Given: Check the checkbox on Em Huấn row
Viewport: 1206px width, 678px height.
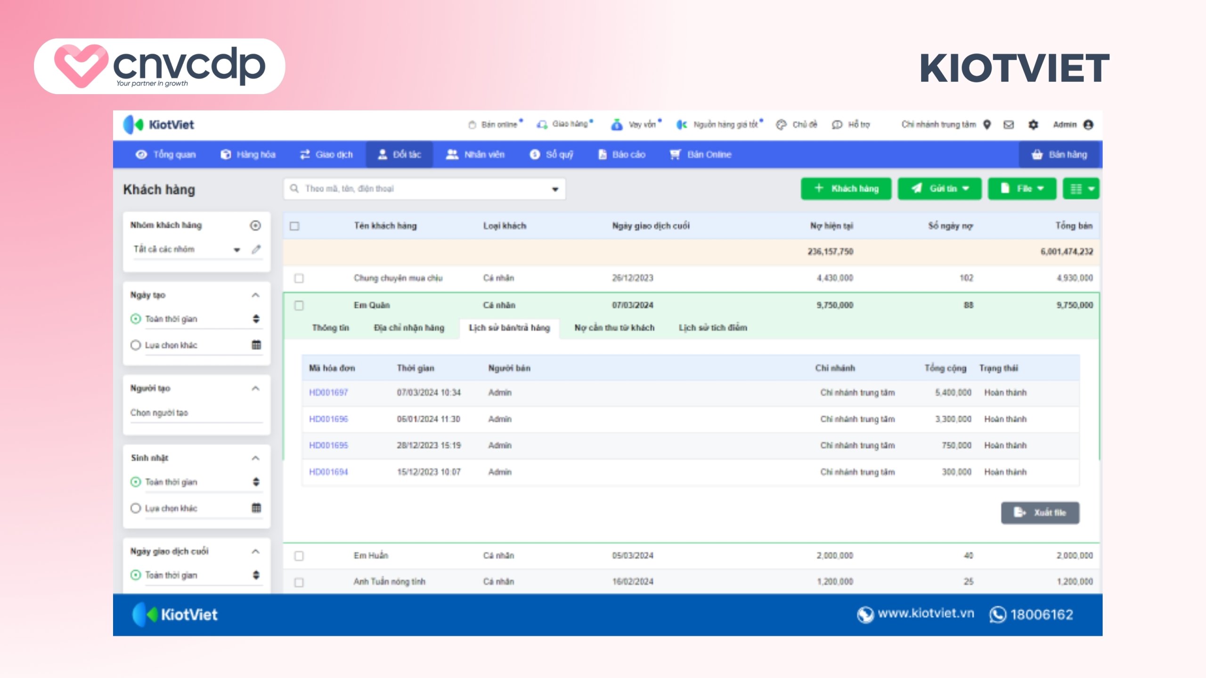Looking at the screenshot, I should [298, 555].
